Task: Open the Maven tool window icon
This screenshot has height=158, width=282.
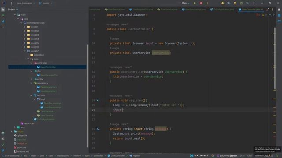Action: point(279,21)
